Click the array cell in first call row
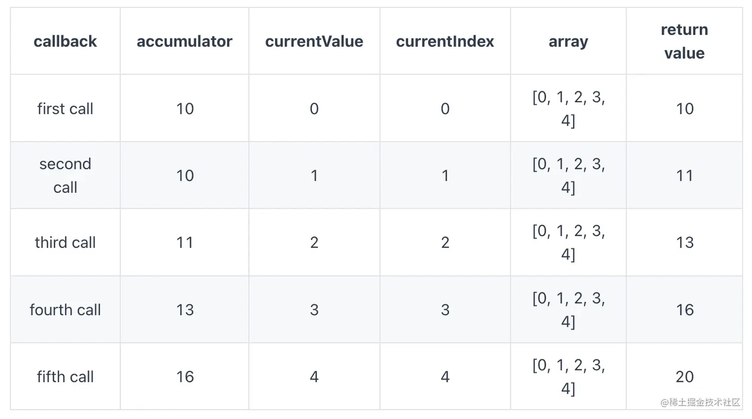Screen dimensions: 752x419 568,108
